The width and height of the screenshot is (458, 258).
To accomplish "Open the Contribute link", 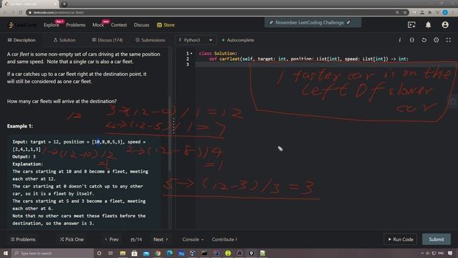I will click(x=224, y=239).
